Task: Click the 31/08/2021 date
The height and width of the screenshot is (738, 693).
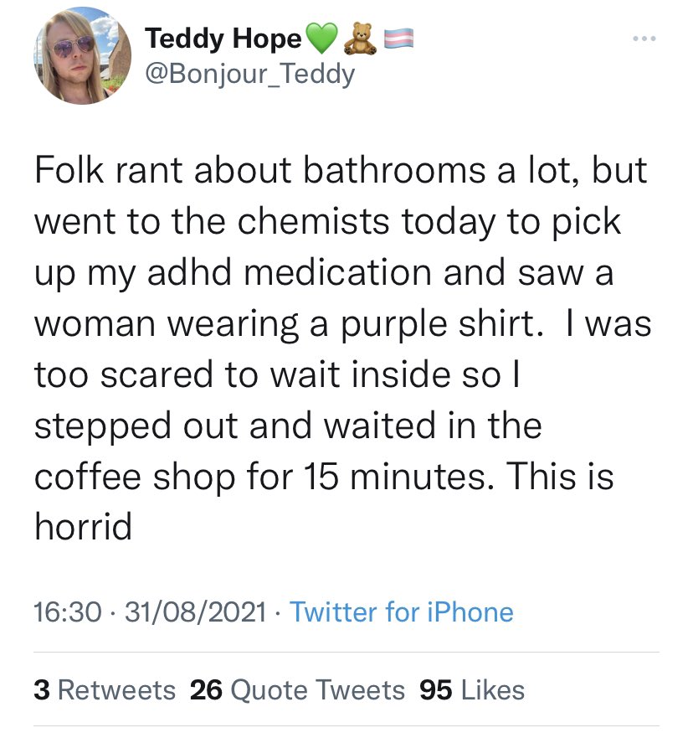Action: click(195, 612)
